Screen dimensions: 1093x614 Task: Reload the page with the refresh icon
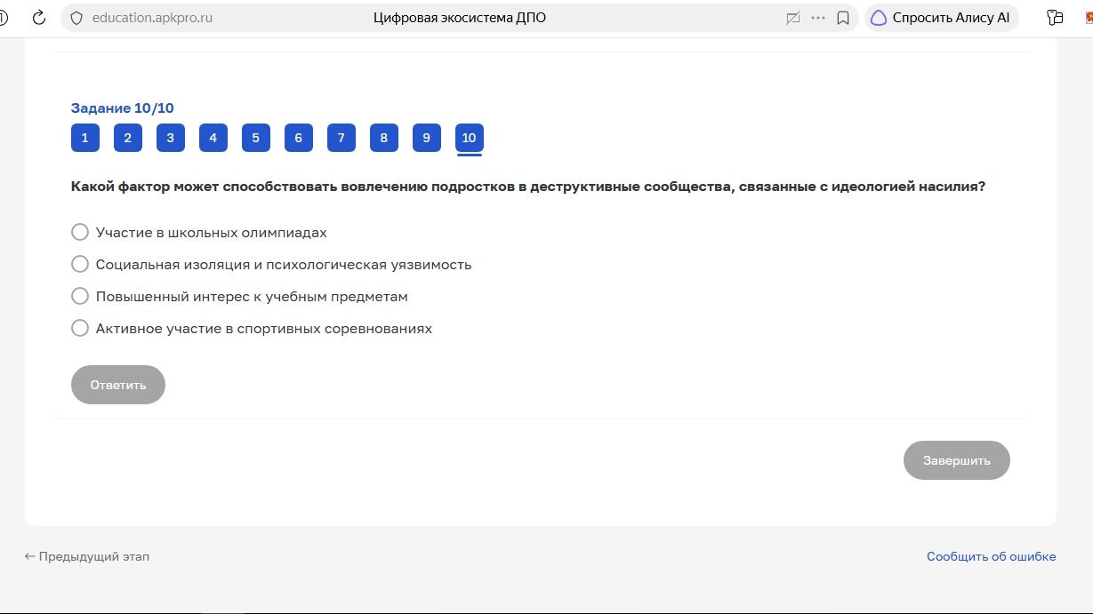[x=39, y=18]
